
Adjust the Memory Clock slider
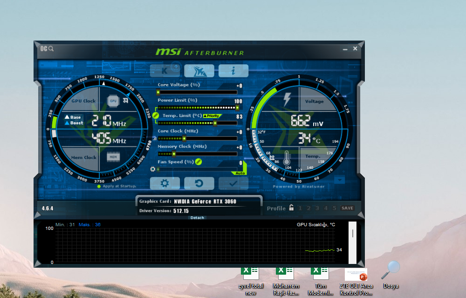tap(197, 154)
